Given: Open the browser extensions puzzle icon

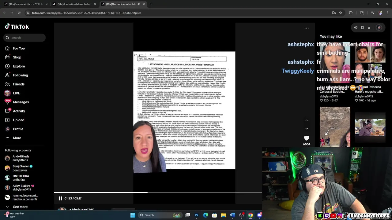Looking at the screenshot, I should (x=351, y=13).
